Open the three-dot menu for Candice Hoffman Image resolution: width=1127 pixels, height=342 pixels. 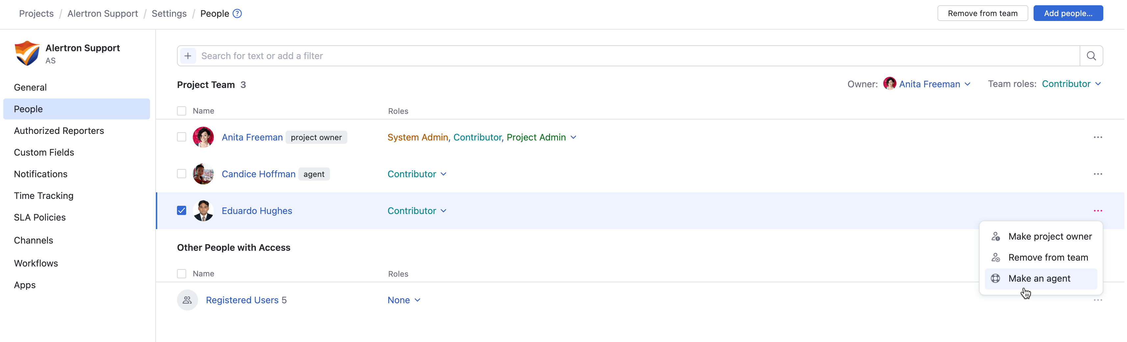1097,174
